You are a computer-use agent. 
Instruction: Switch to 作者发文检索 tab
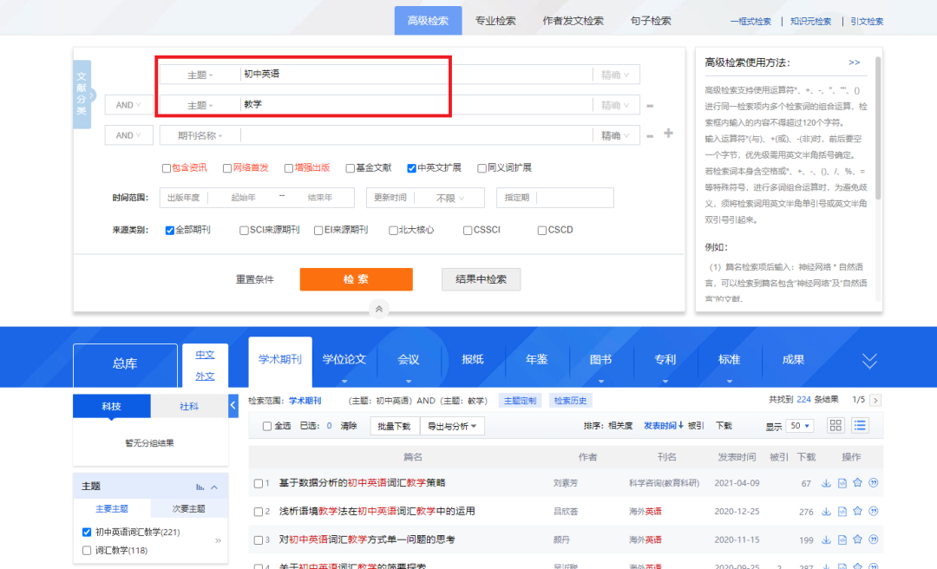pyautogui.click(x=573, y=21)
